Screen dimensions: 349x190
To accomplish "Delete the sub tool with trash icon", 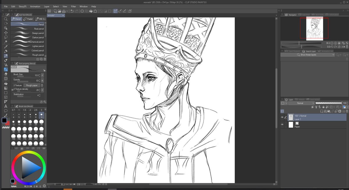I will pyautogui.click(x=45, y=59).
